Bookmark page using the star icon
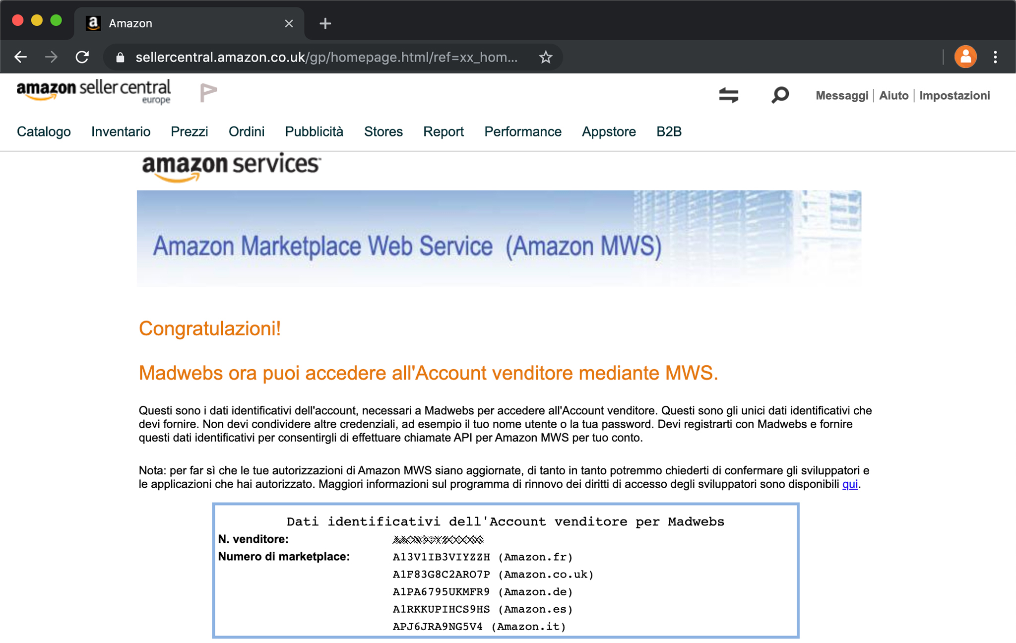 (x=545, y=57)
